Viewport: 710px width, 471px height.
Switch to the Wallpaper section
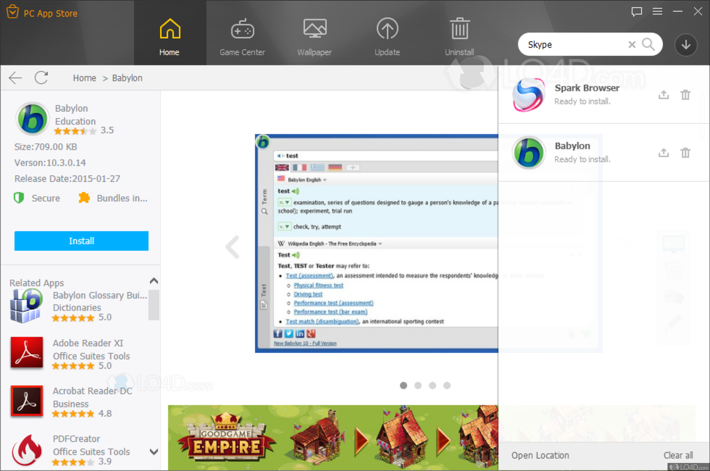(x=314, y=37)
